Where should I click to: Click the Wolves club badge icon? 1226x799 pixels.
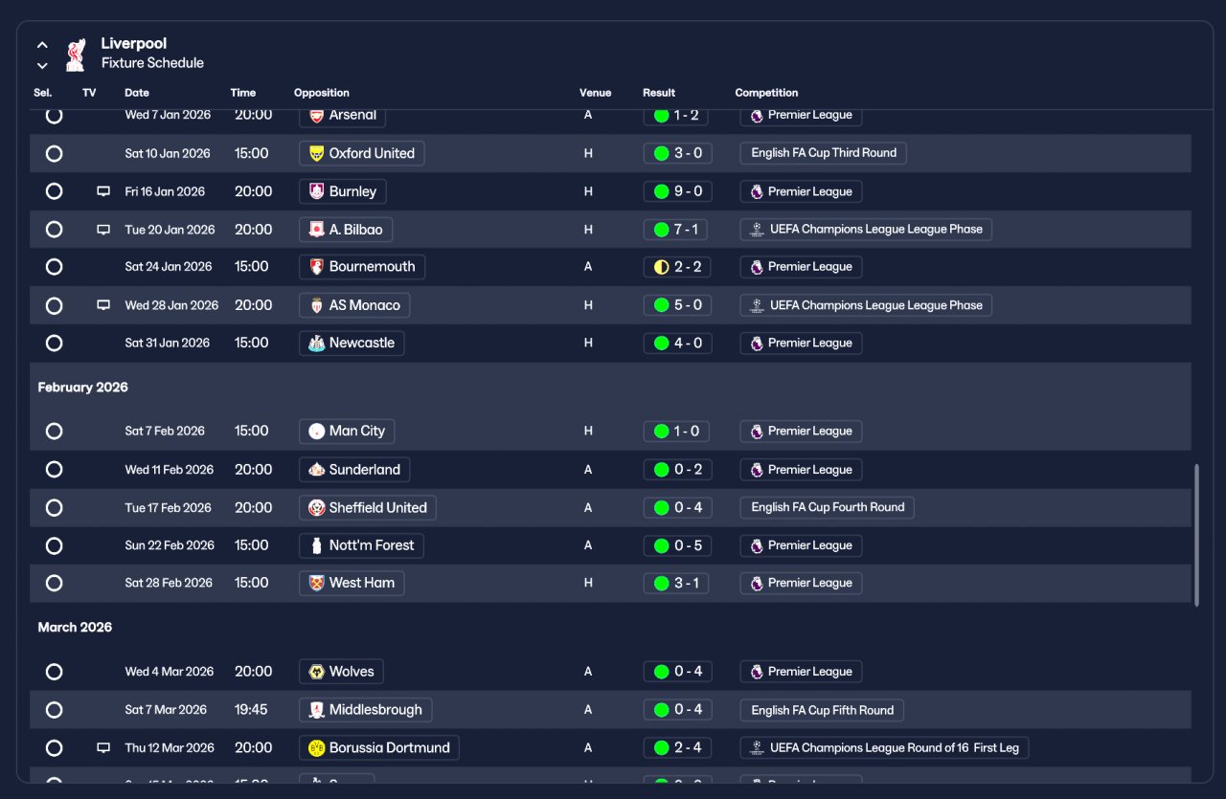(x=316, y=672)
